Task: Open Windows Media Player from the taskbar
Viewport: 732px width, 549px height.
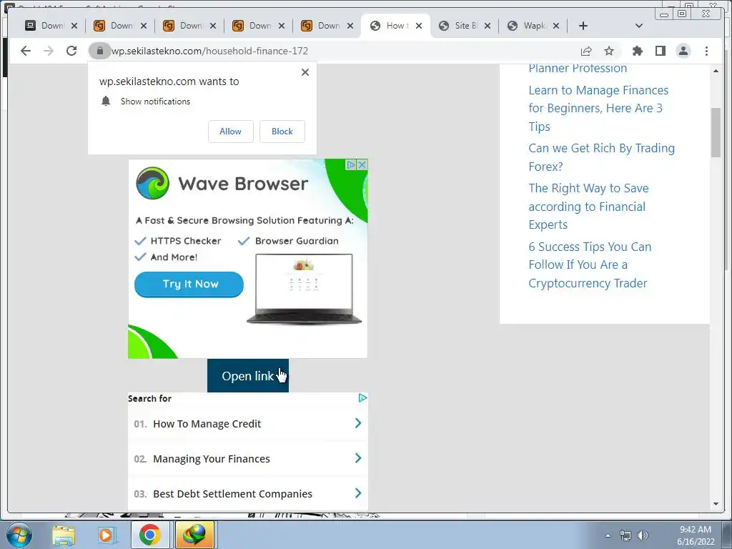Action: coord(106,535)
